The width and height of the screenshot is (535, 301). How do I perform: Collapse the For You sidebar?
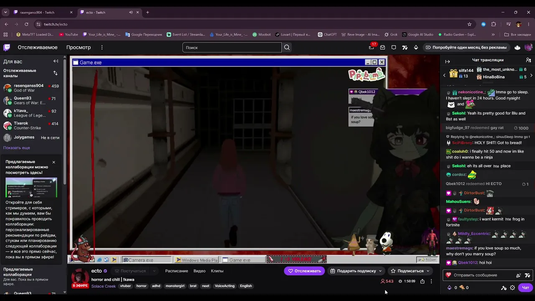(56, 61)
